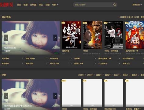Filter movies by 纪录片 category
The width and height of the screenshot is (144, 110).
tap(81, 75)
